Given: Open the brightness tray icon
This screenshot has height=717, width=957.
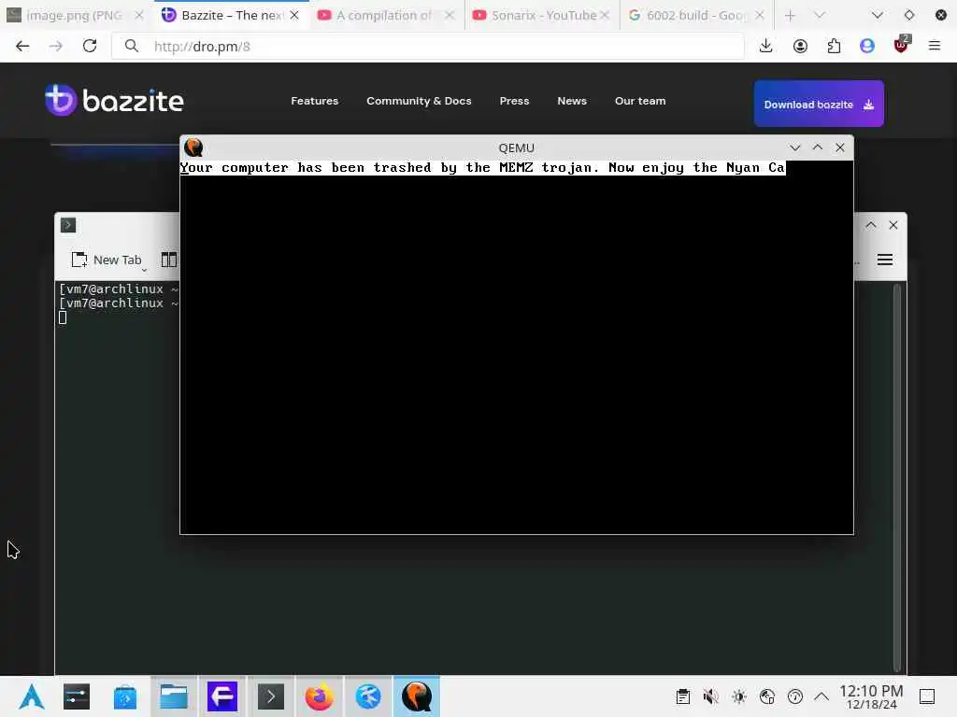Looking at the screenshot, I should pyautogui.click(x=739, y=696).
